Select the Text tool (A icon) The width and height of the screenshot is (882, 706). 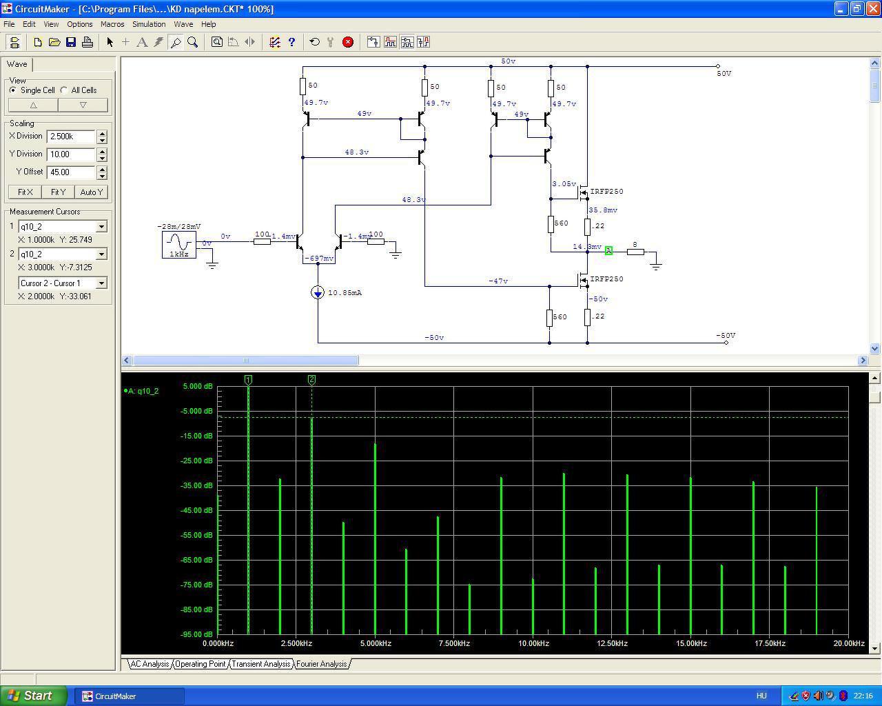tap(142, 42)
